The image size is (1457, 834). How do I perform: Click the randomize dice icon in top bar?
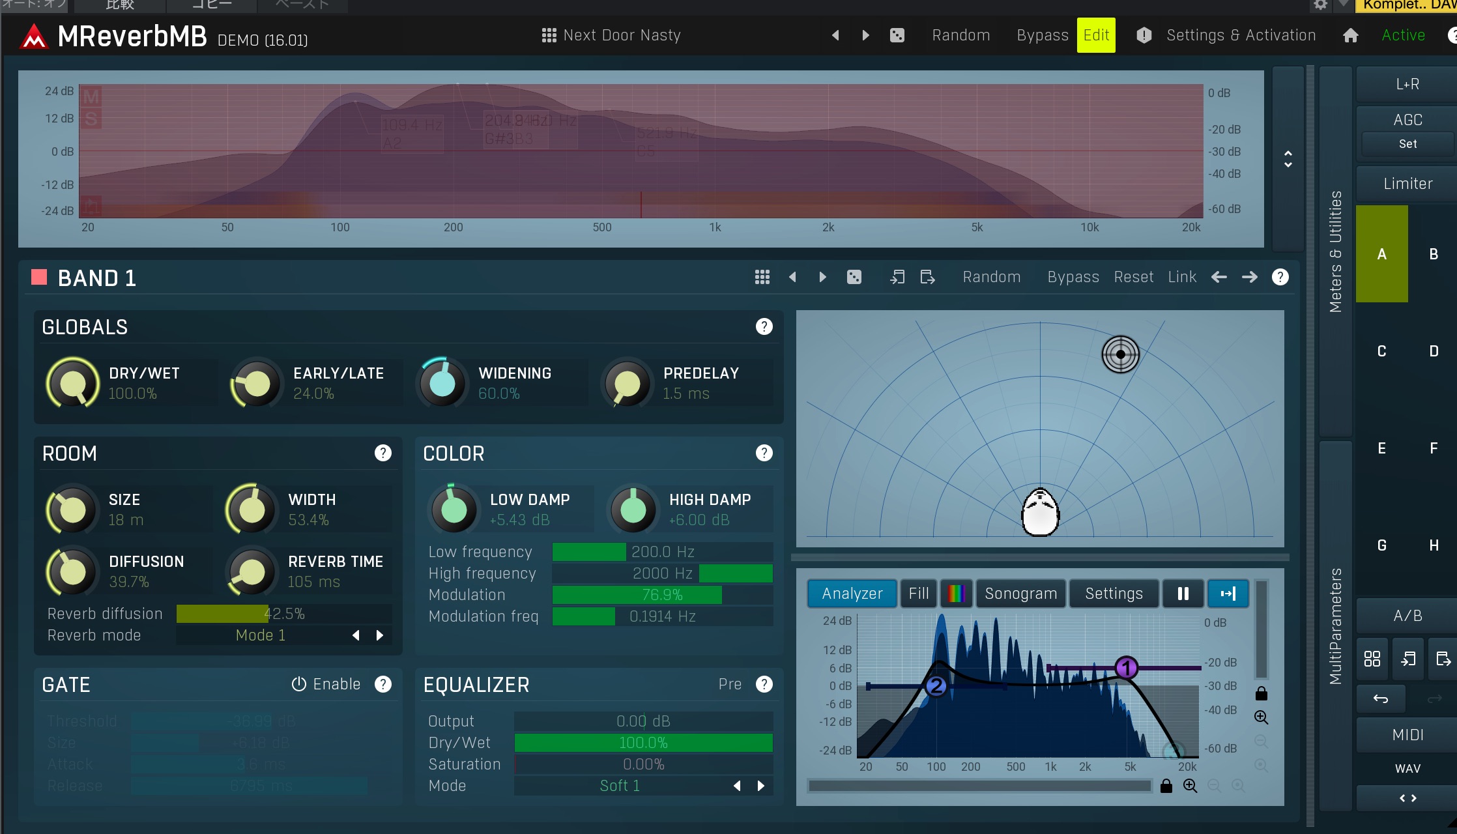pos(897,35)
